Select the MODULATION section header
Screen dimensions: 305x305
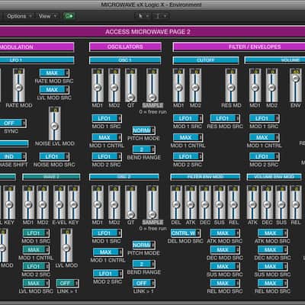tap(37, 47)
